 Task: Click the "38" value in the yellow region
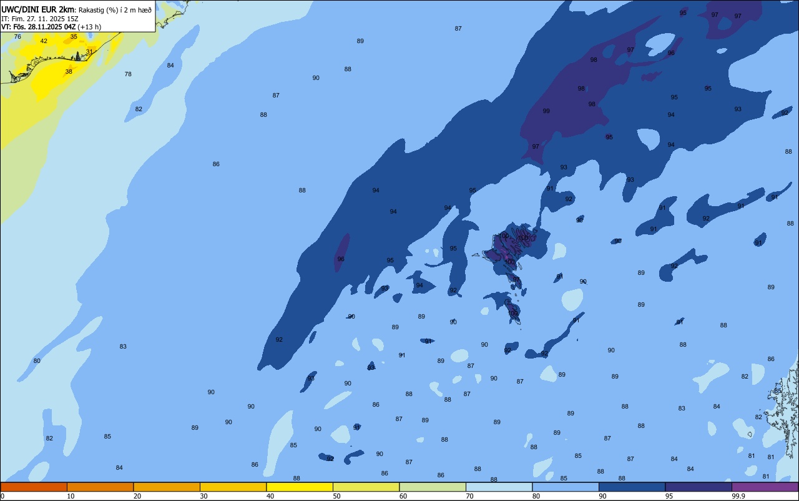tap(69, 72)
